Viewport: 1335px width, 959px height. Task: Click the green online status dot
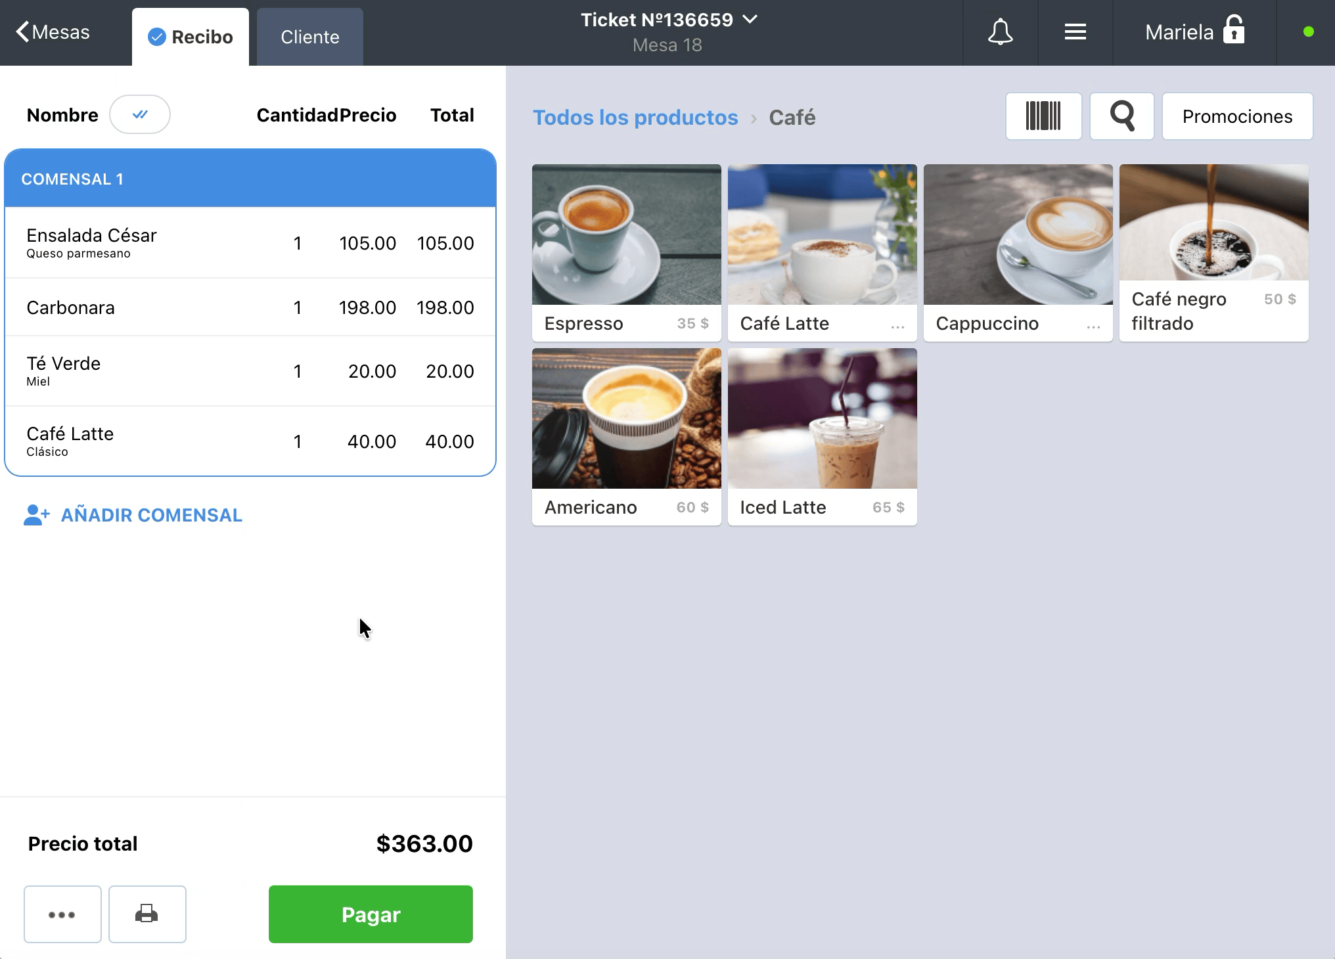[1308, 32]
